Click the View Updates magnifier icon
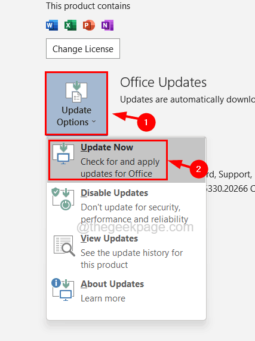Viewport: 255px width, 341px height. coord(64,246)
